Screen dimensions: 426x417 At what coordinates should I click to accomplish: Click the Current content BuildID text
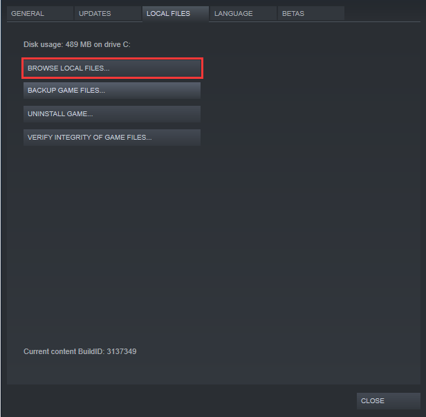tap(80, 351)
